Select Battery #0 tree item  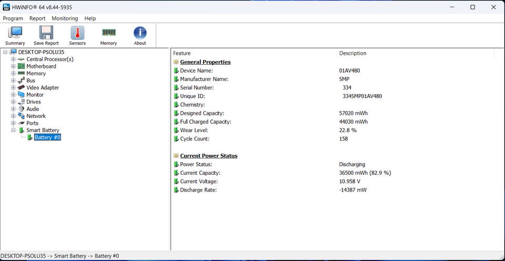point(47,137)
